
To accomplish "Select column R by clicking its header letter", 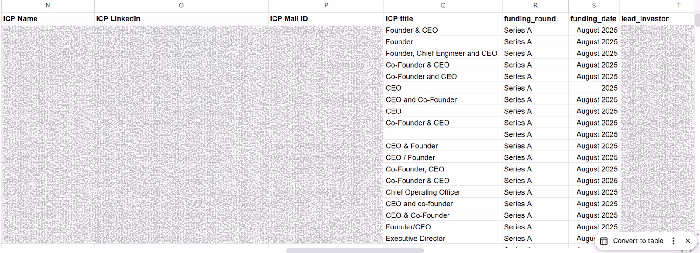I will coord(535,6).
